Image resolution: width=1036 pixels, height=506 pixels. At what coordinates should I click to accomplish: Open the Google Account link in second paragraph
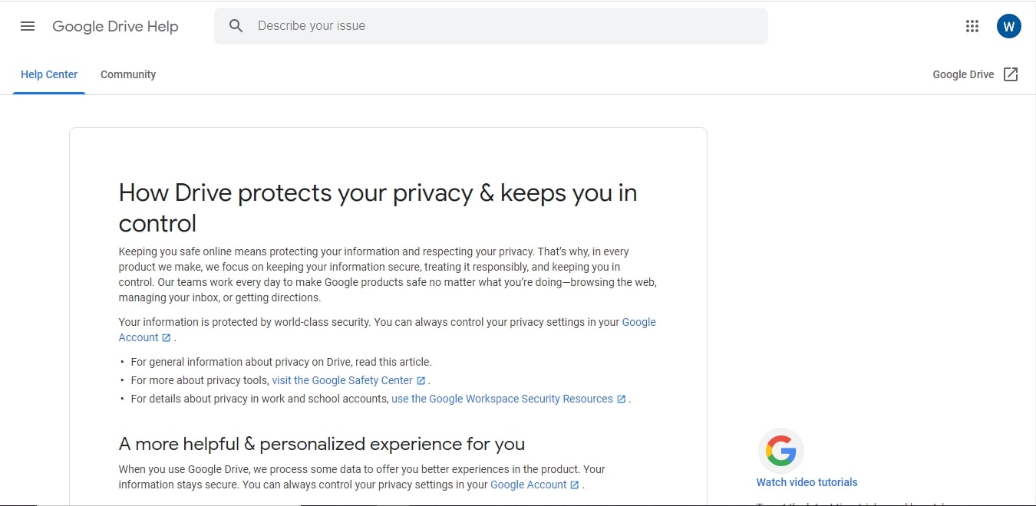[x=639, y=321]
